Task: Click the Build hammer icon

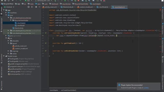Action: tap(20, 1)
